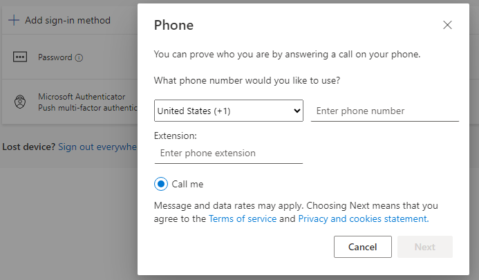The image size is (479, 280).
Task: Click the Add sign-in method label
Action: [67, 20]
